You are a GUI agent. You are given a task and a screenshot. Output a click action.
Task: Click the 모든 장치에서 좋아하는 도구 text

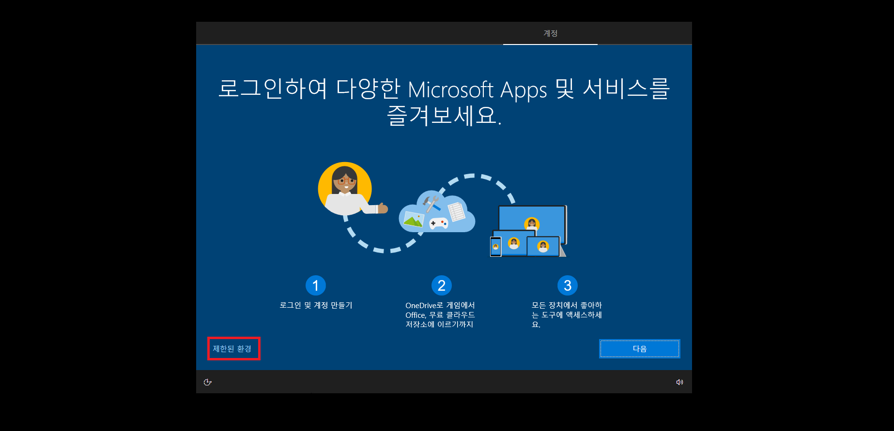567,315
